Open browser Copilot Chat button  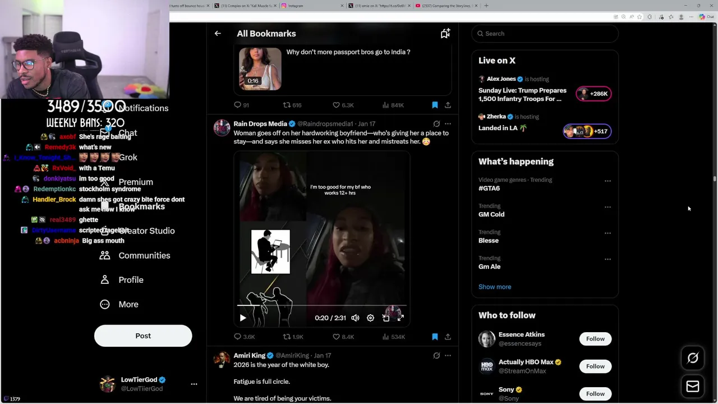point(706,17)
